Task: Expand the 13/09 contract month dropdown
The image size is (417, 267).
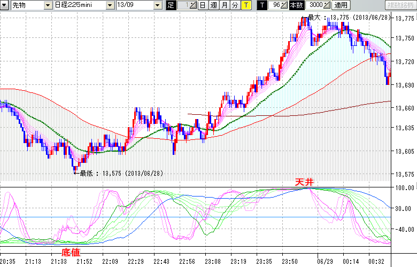Action: [x=157, y=5]
